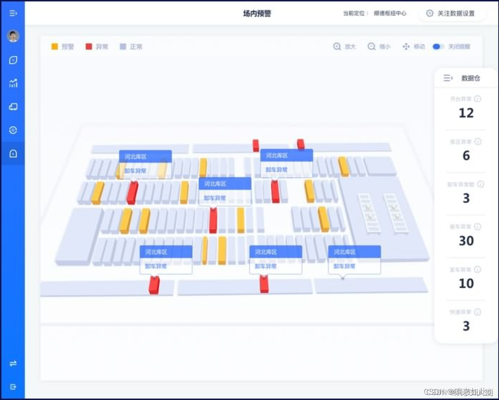Click the info icon above the value 12

(478, 99)
